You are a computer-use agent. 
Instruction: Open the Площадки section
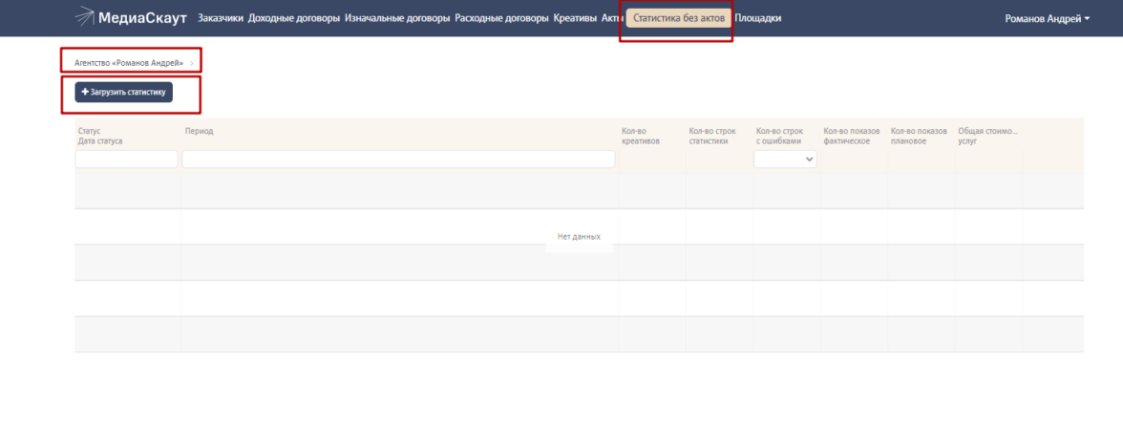coord(758,18)
